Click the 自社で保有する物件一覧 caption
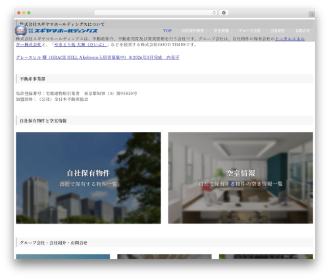The image size is (329, 279). [88, 184]
